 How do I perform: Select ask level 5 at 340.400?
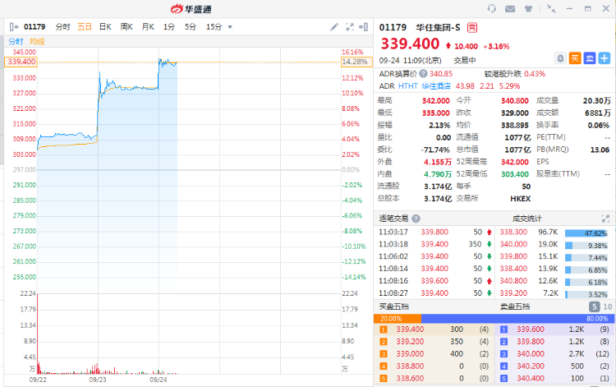pos(554,378)
